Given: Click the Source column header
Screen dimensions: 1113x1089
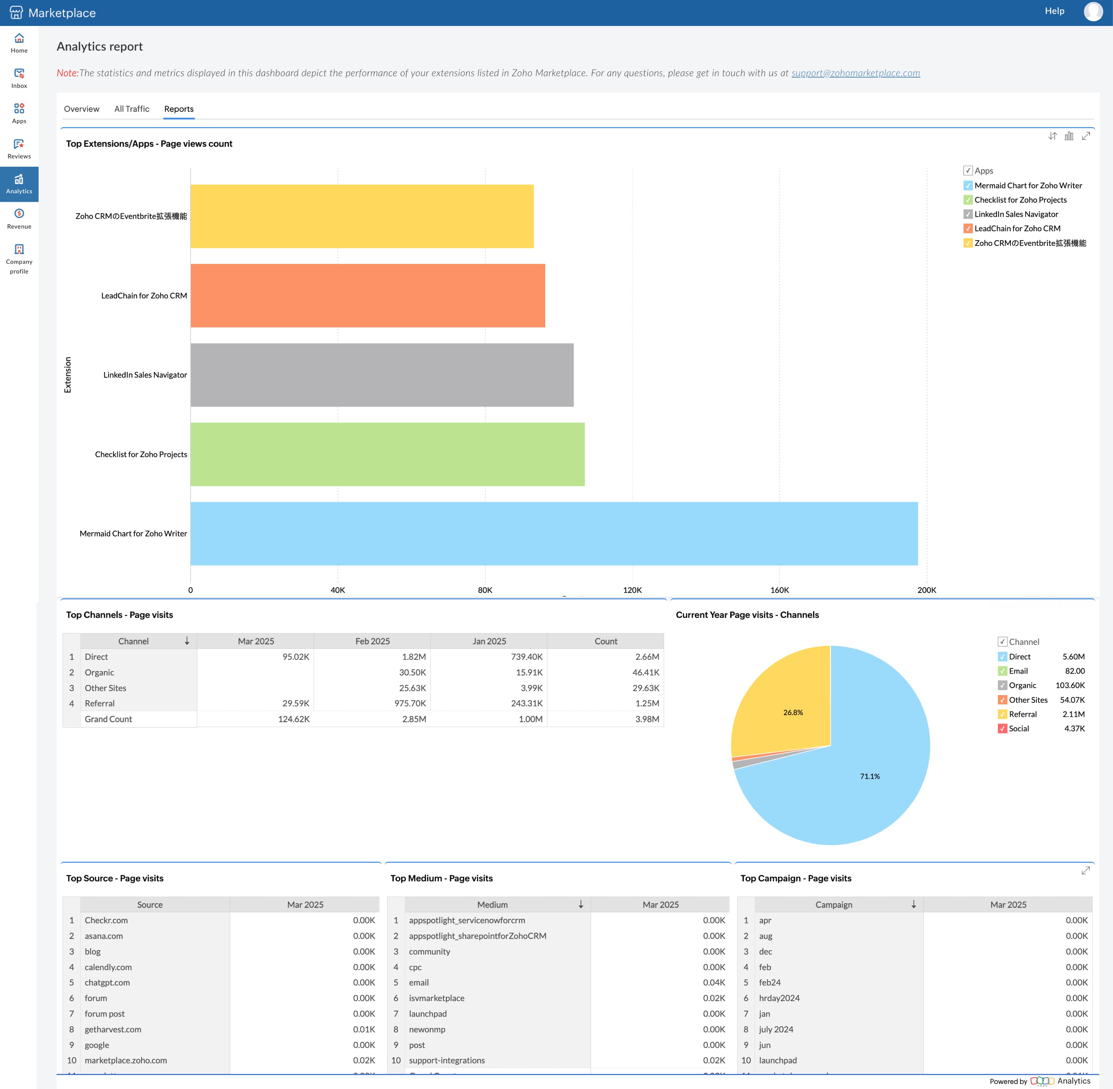Looking at the screenshot, I should (150, 904).
